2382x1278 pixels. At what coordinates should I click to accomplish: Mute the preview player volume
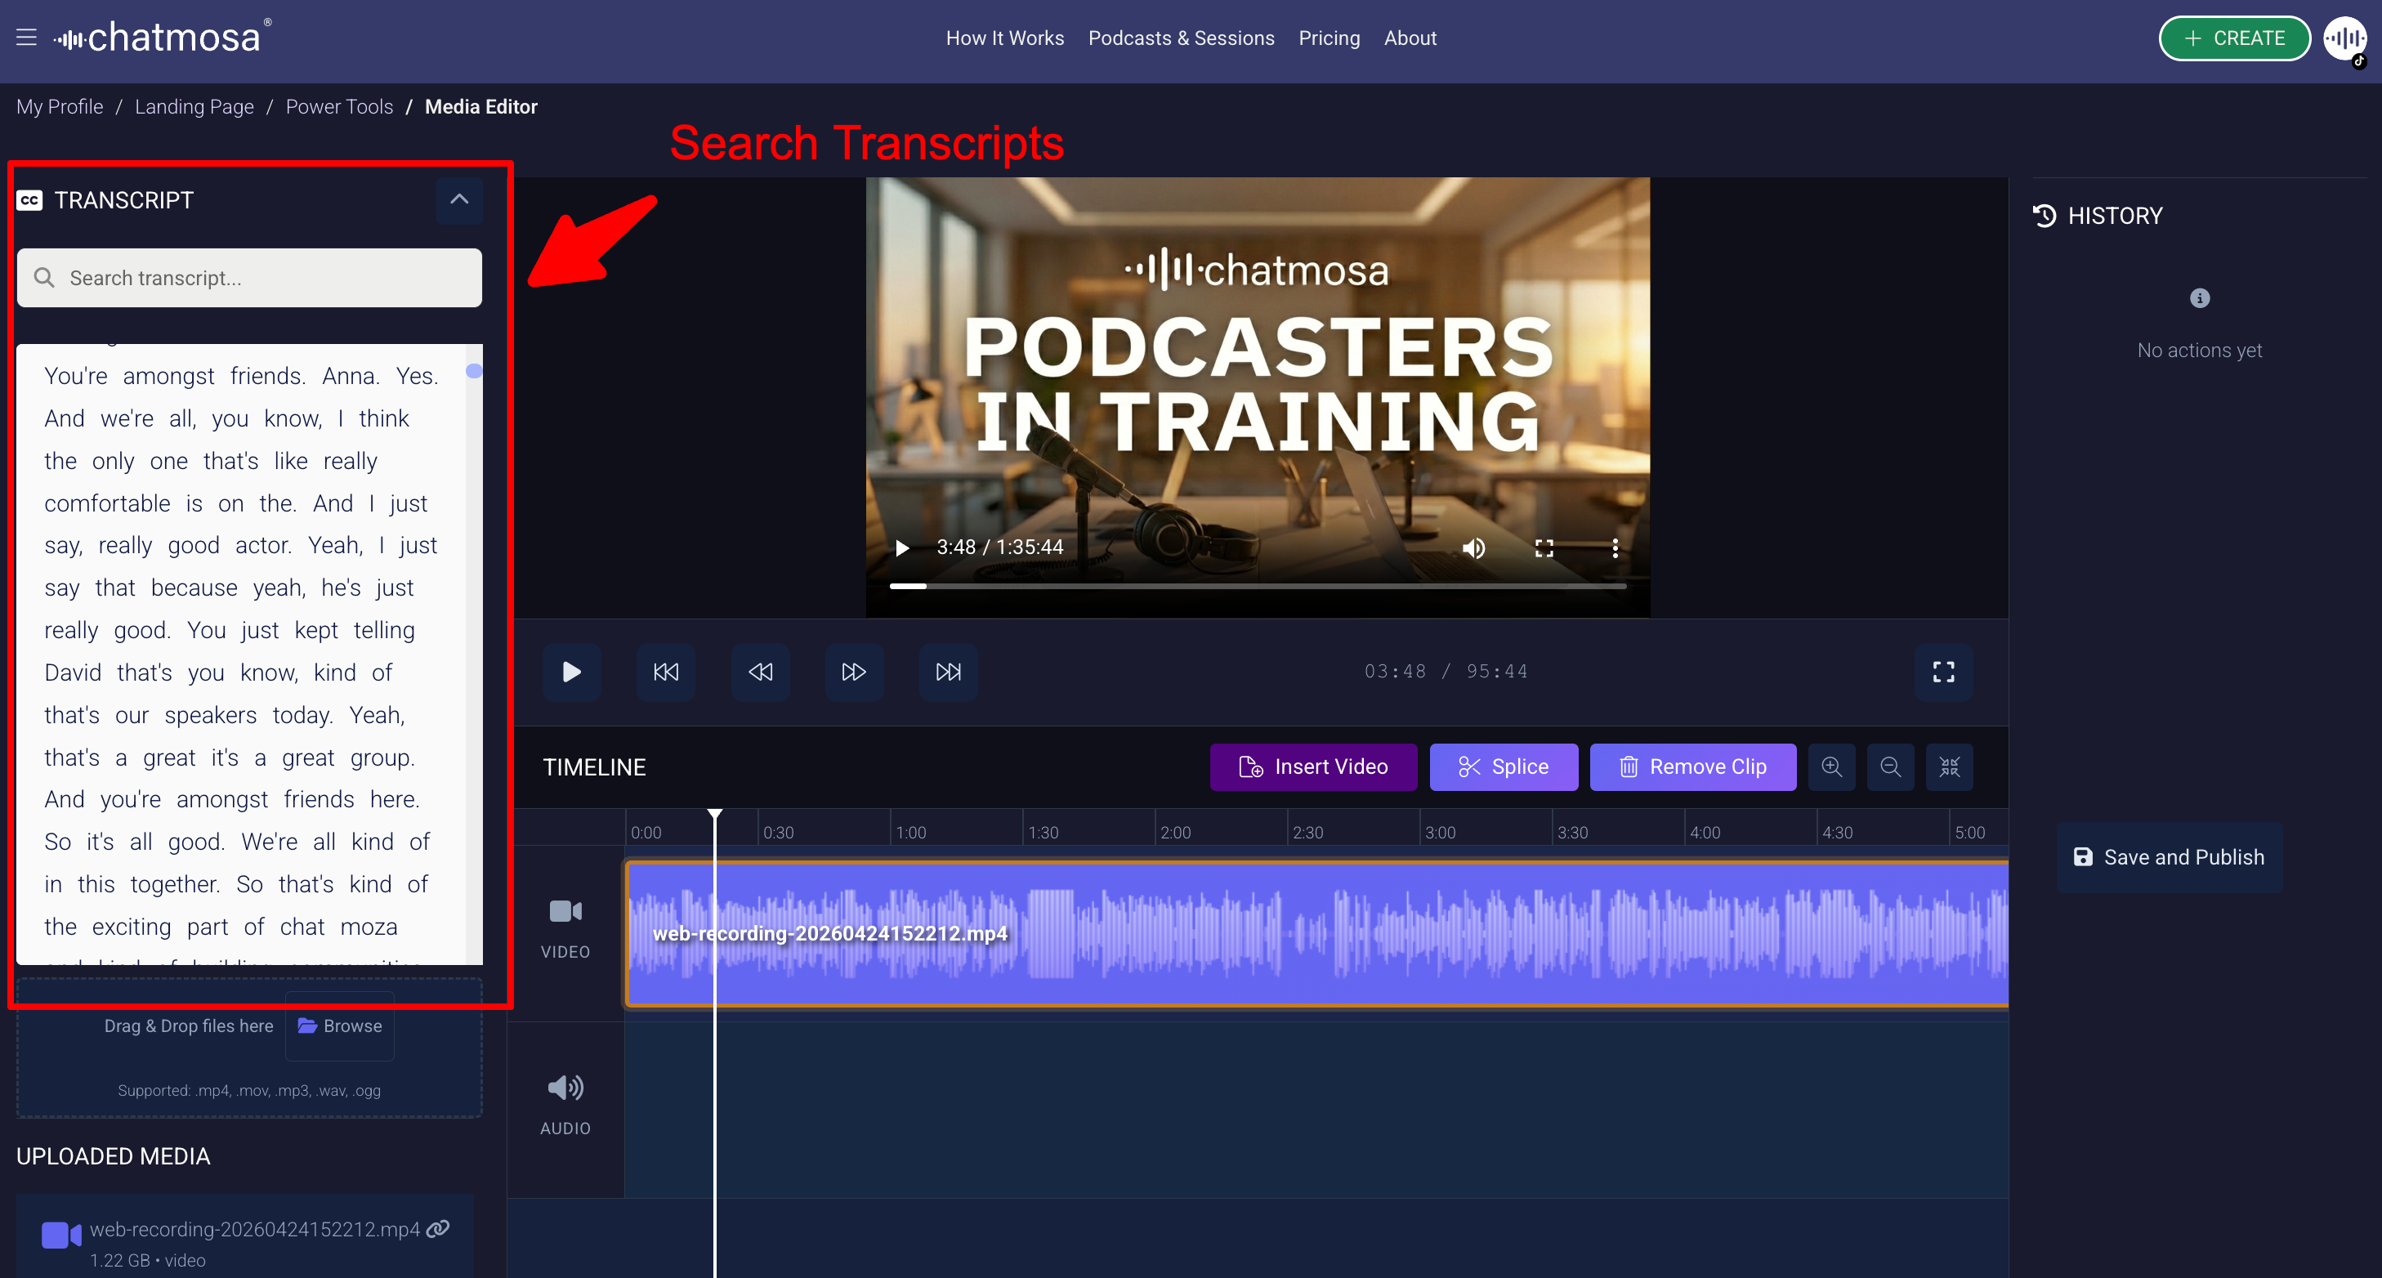pos(1474,547)
